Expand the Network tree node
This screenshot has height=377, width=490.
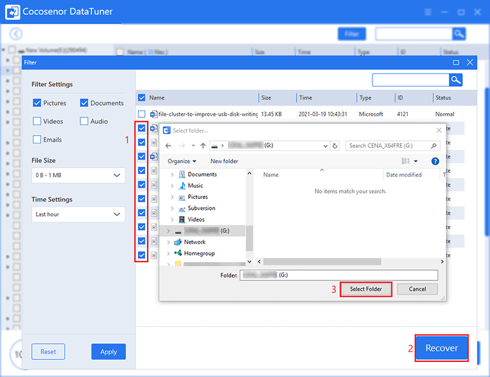[168, 242]
